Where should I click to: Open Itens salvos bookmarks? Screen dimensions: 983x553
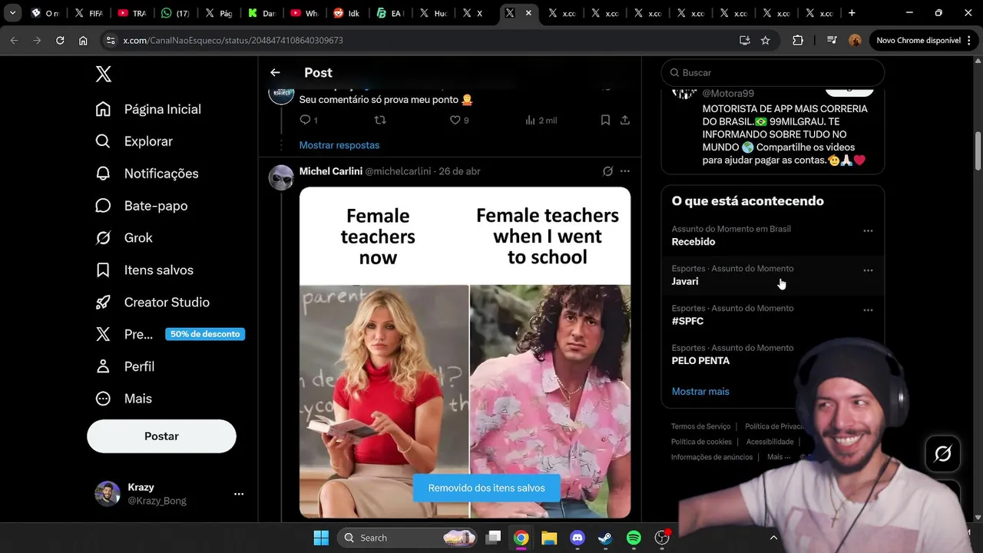pyautogui.click(x=144, y=270)
